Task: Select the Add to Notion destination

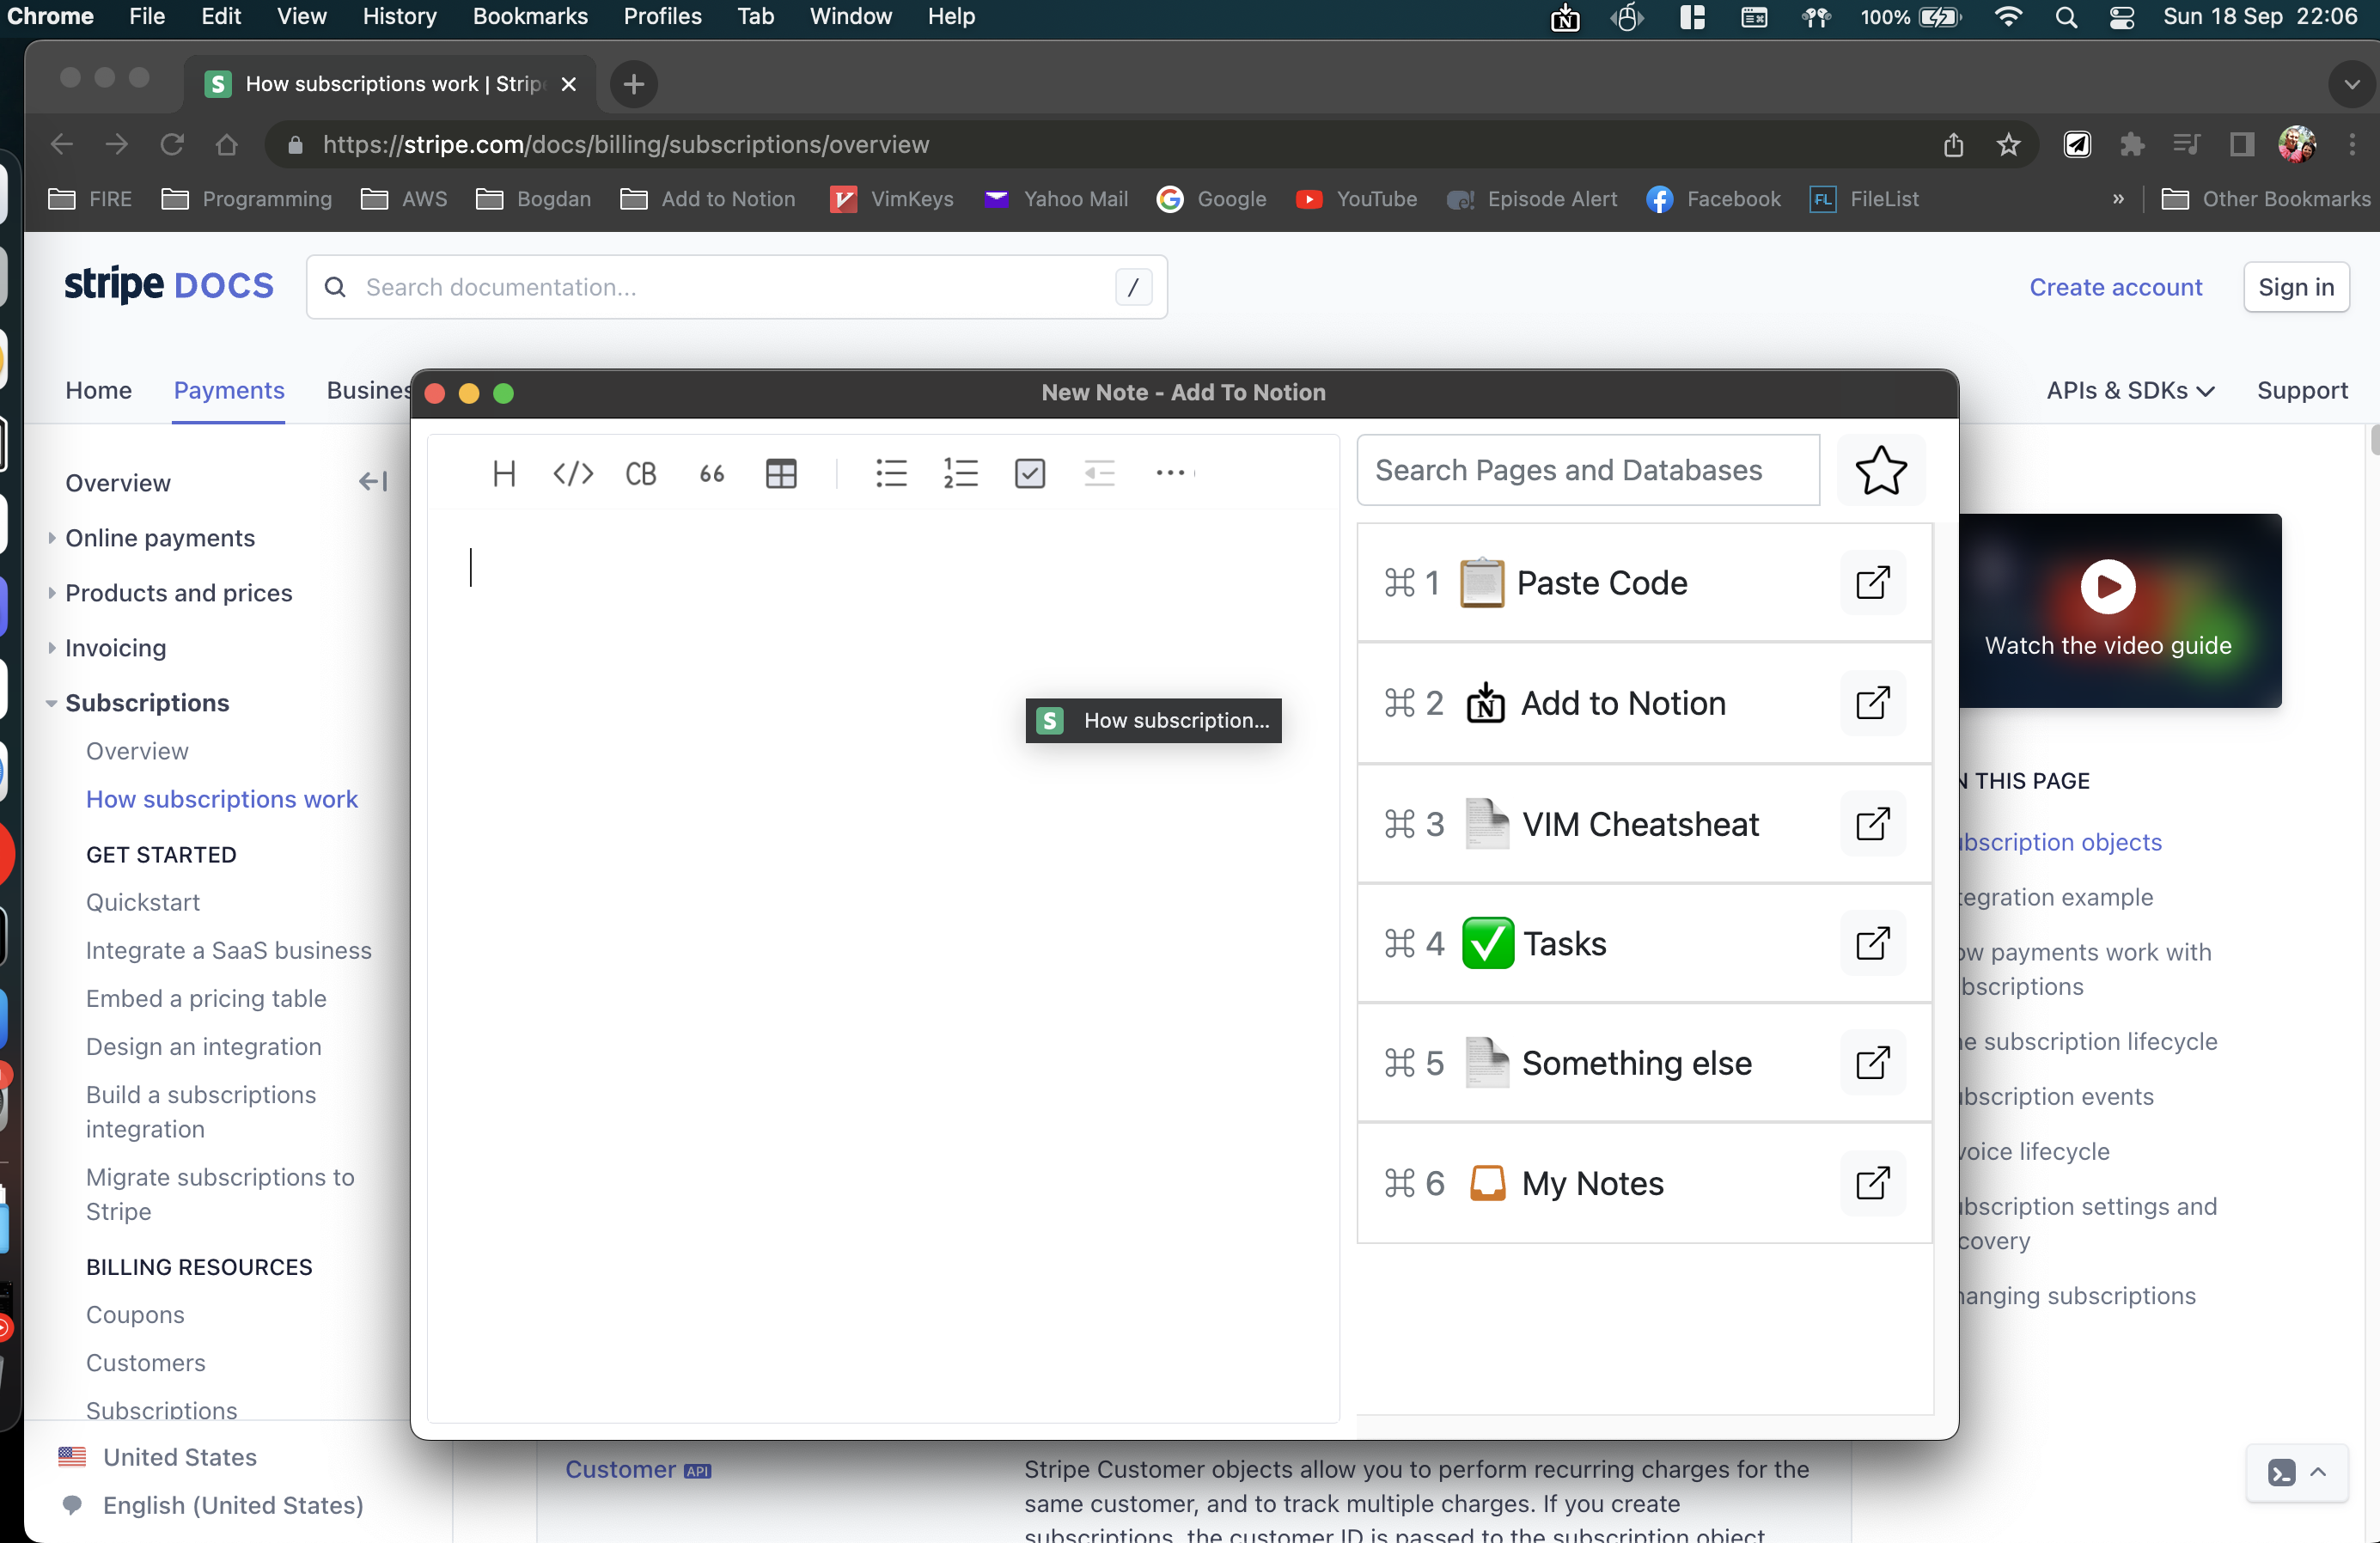Action: [x=1643, y=703]
